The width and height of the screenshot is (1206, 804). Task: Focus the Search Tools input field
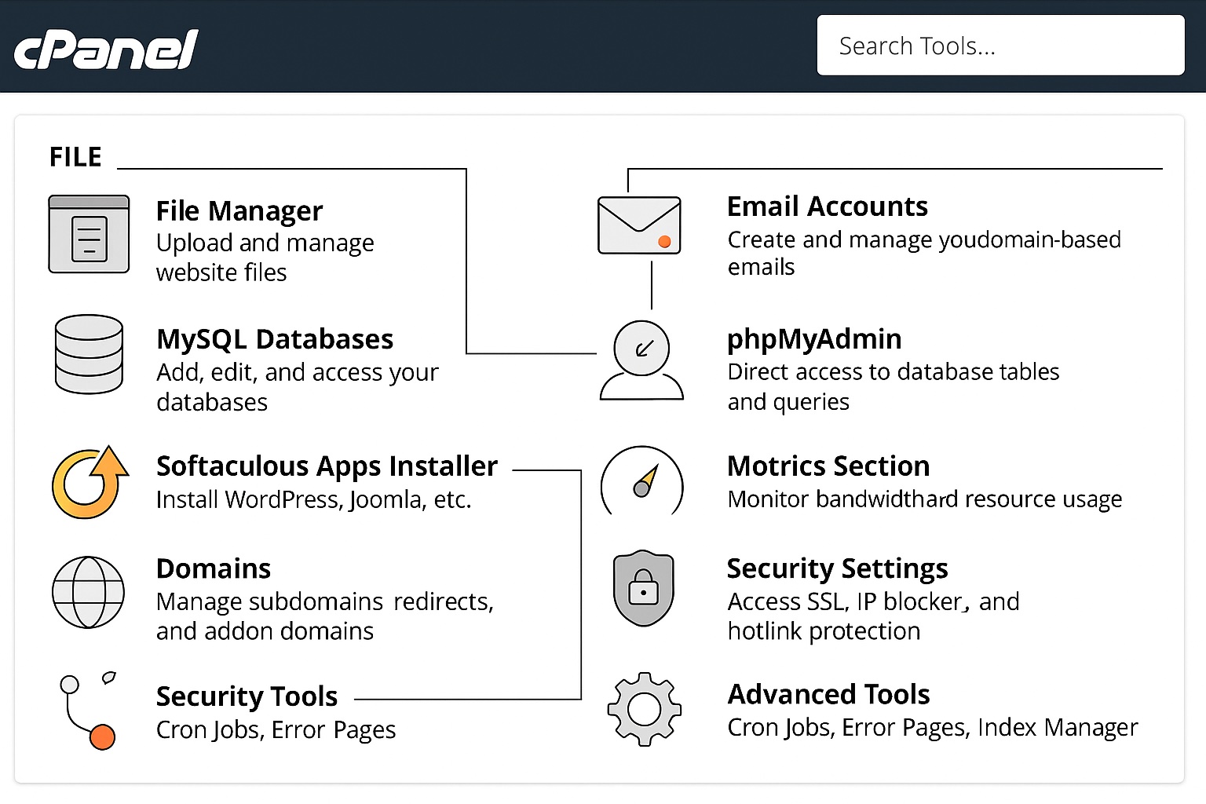click(1000, 46)
